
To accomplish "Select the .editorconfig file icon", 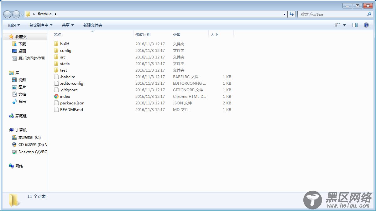I will [56, 83].
